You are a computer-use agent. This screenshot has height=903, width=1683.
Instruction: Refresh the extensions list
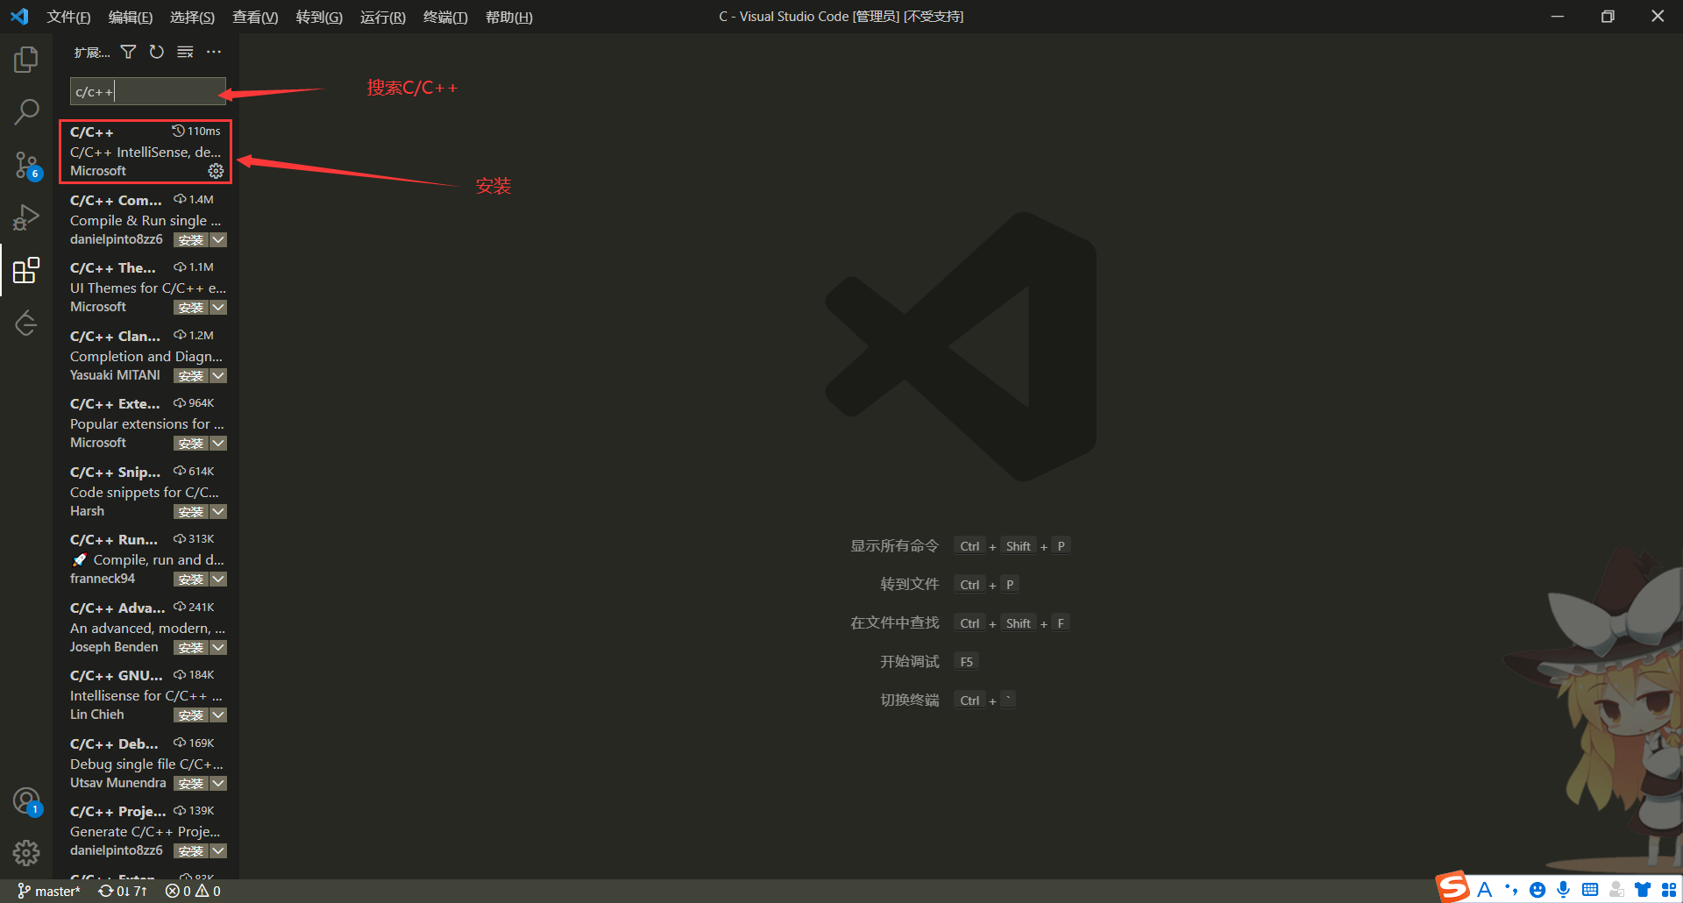(x=157, y=53)
